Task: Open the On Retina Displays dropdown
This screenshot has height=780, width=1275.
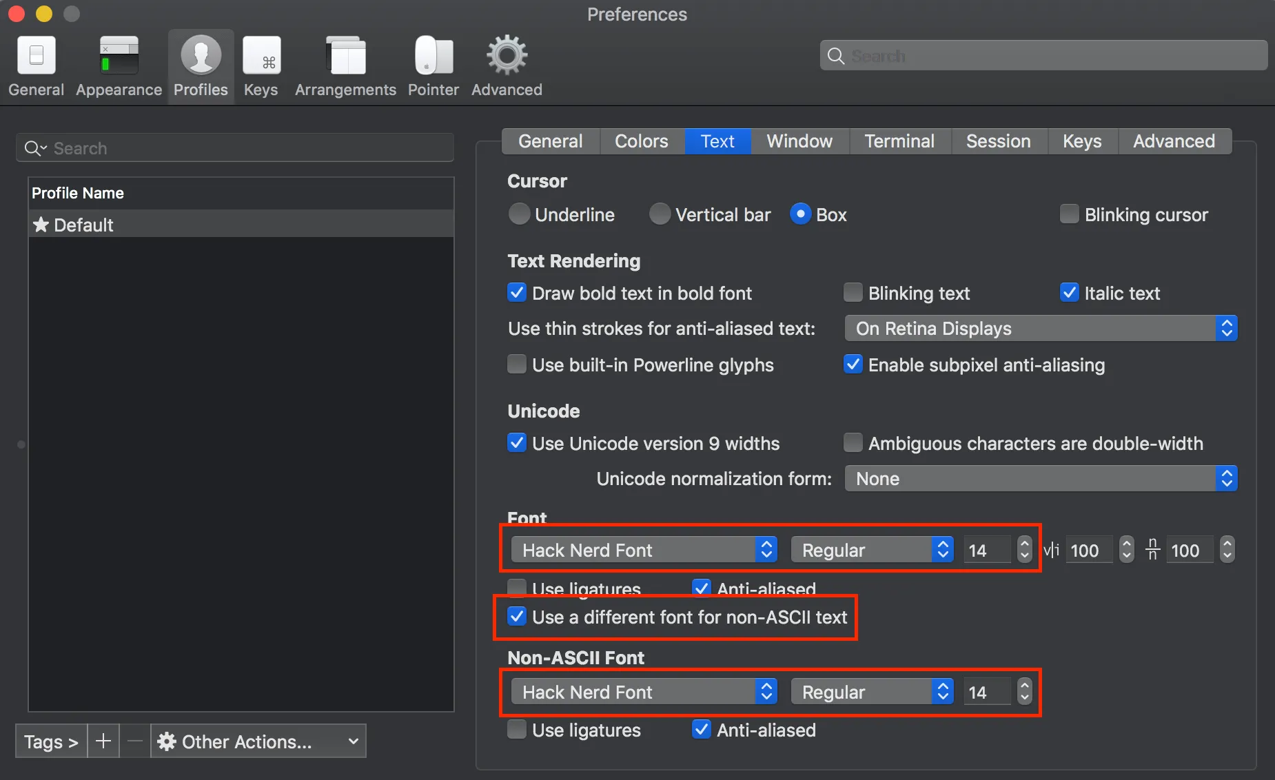Action: tap(1039, 328)
